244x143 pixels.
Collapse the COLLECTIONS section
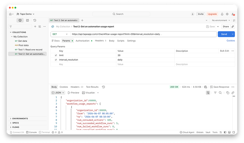(x=11, y=32)
